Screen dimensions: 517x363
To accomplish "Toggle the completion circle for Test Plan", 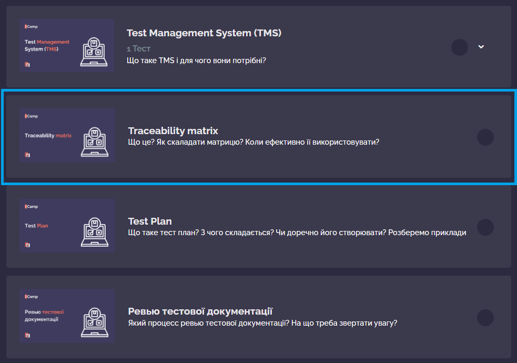I will (x=485, y=226).
